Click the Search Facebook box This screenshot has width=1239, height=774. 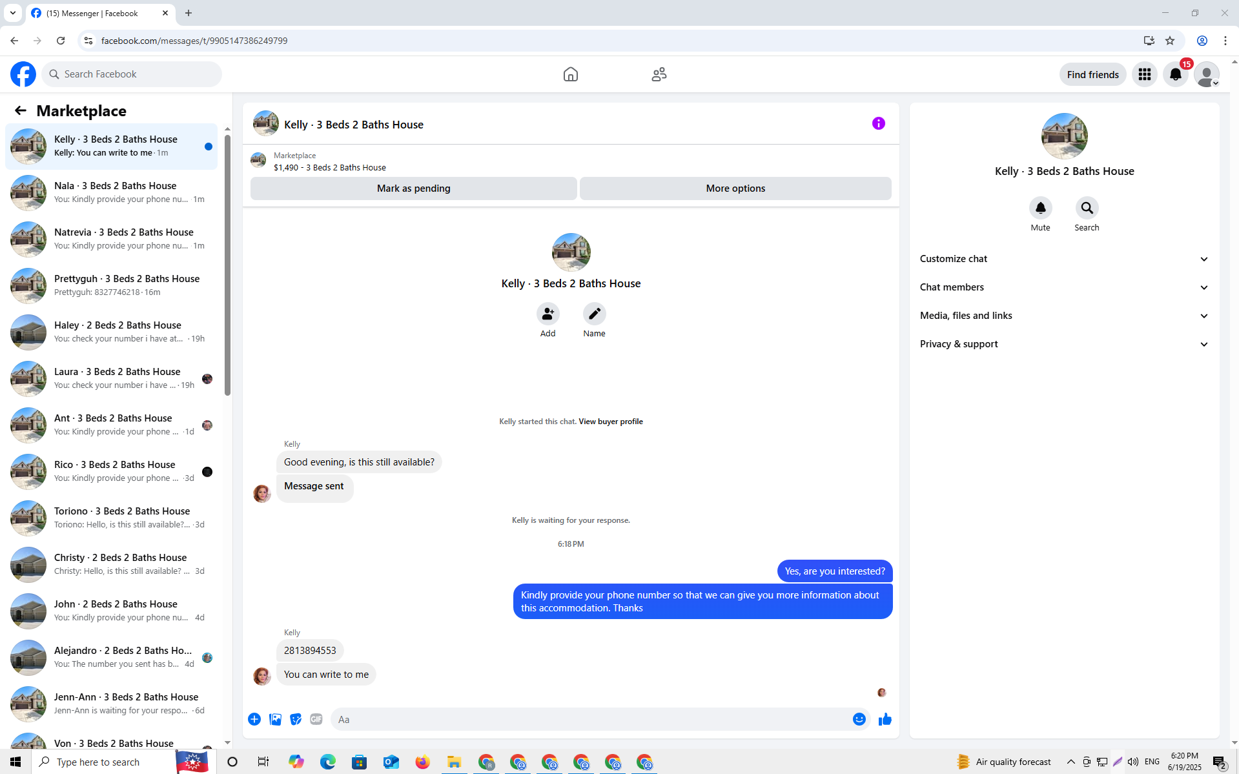132,74
